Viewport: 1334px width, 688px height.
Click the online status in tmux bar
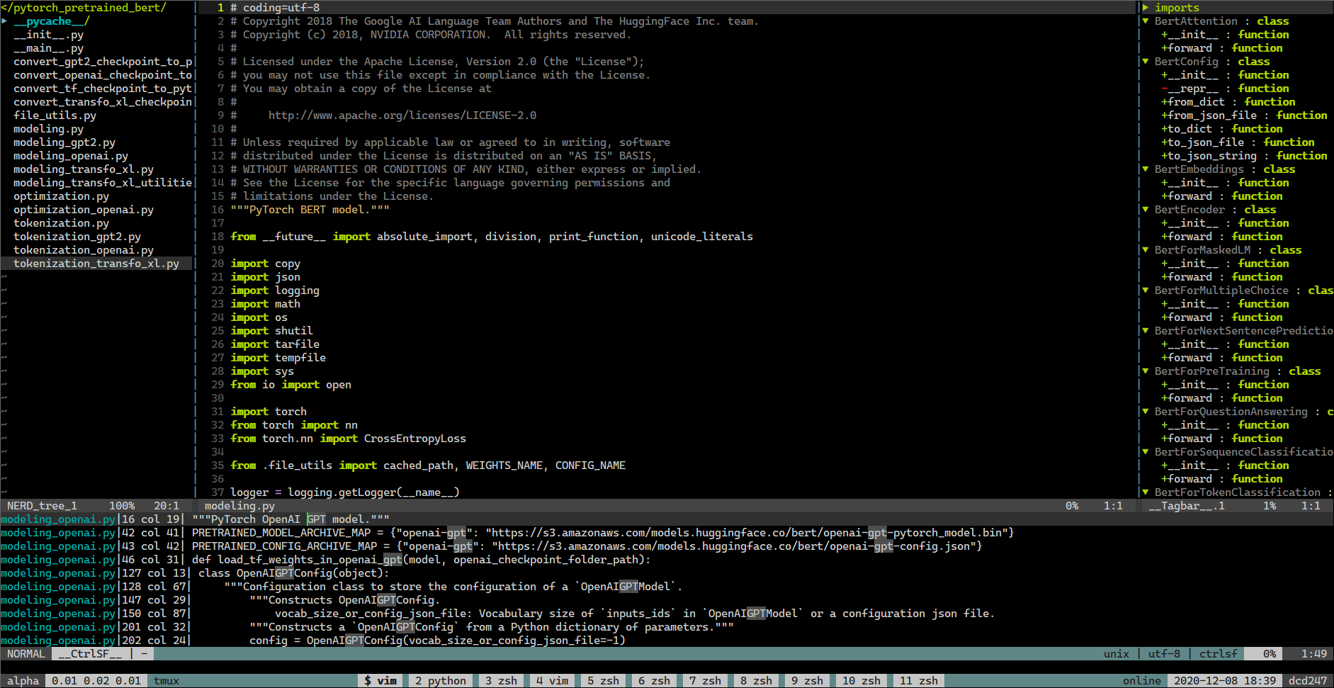1142,681
